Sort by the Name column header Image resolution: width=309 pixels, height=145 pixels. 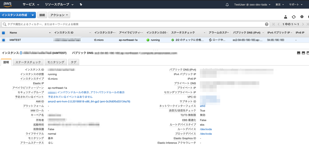pos(30,33)
